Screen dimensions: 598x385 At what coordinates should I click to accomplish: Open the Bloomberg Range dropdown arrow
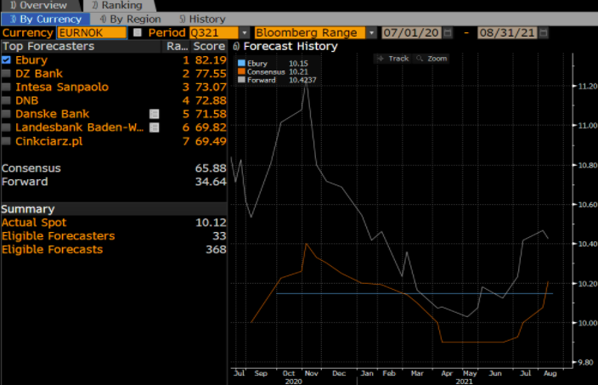371,33
